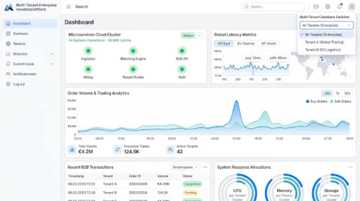Select the 30d time range

coord(347,94)
